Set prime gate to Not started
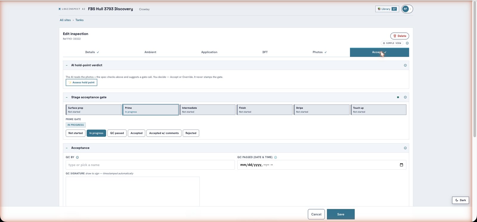This screenshot has width=477, height=222. click(x=75, y=133)
